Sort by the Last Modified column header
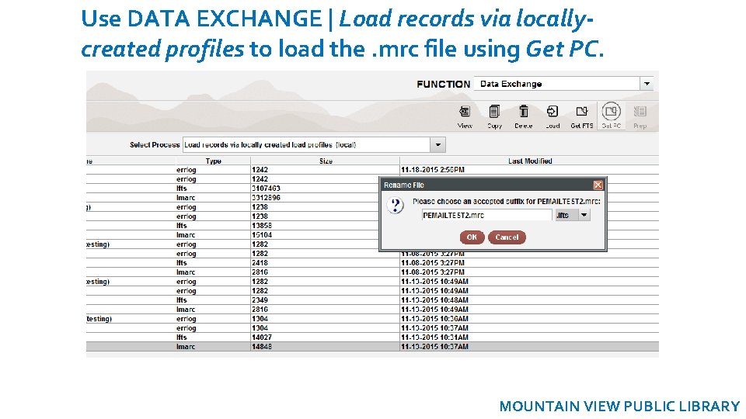Viewport: 746px width, 419px height. tap(529, 161)
